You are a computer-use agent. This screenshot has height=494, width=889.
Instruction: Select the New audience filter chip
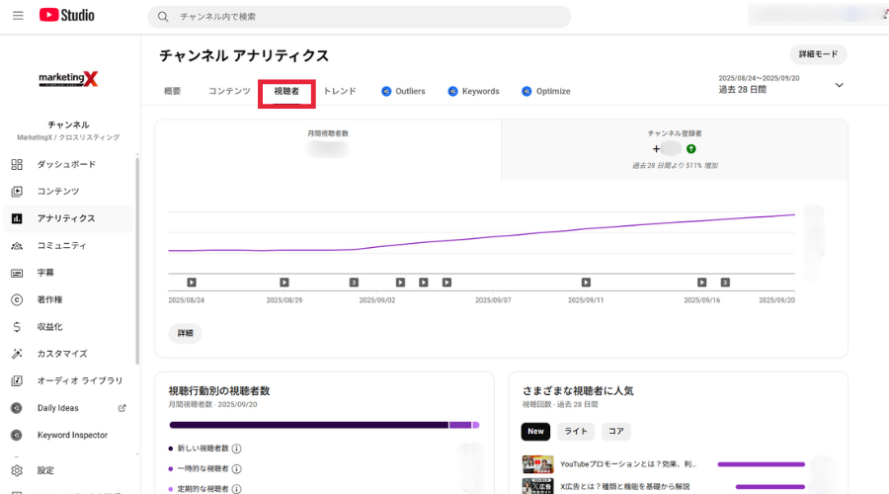tap(535, 432)
